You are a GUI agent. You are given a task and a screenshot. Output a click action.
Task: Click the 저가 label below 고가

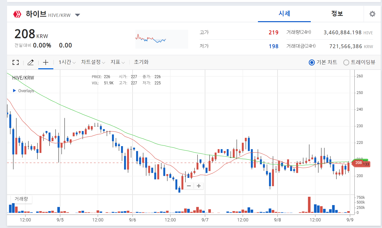[x=204, y=46]
